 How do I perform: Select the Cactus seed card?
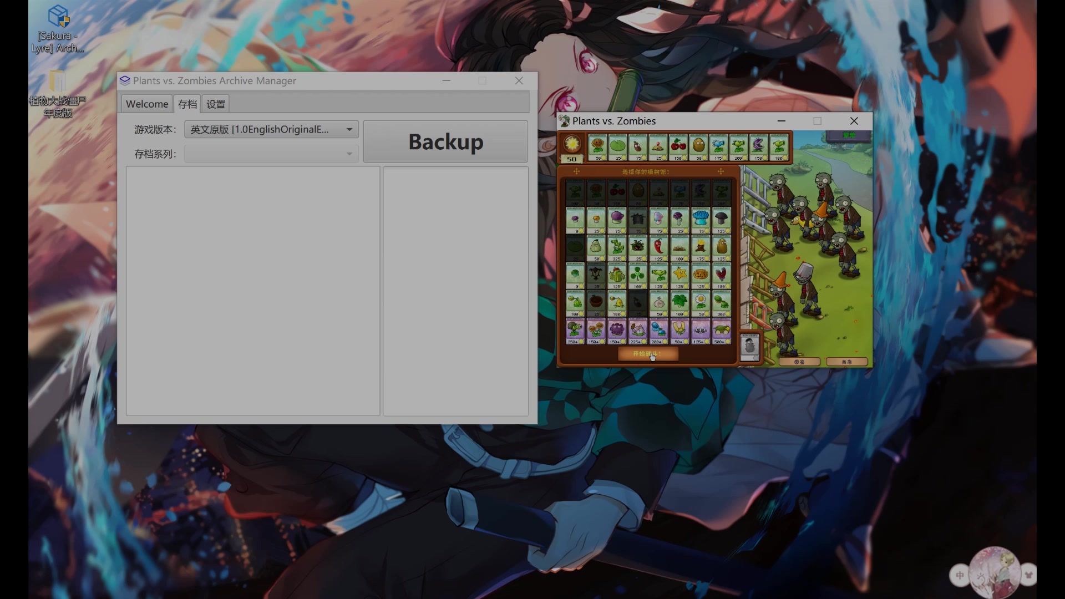click(x=616, y=275)
